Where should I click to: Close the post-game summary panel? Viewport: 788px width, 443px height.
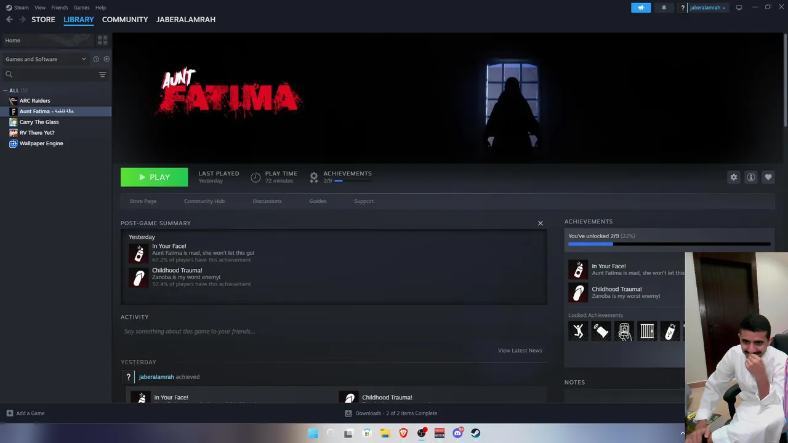point(541,223)
